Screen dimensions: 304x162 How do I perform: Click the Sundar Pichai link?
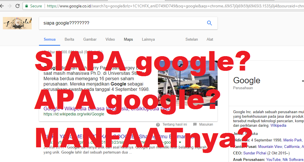point(255,153)
